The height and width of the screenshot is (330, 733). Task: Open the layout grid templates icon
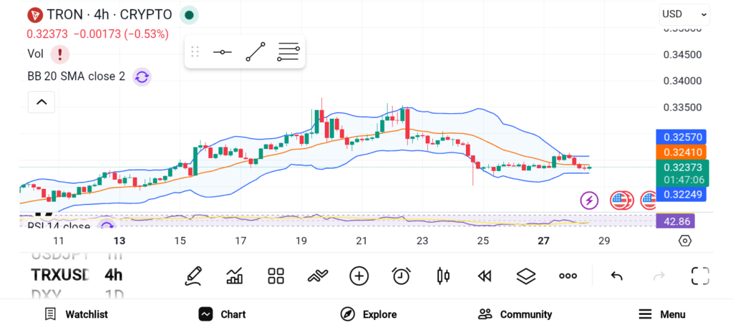click(276, 276)
